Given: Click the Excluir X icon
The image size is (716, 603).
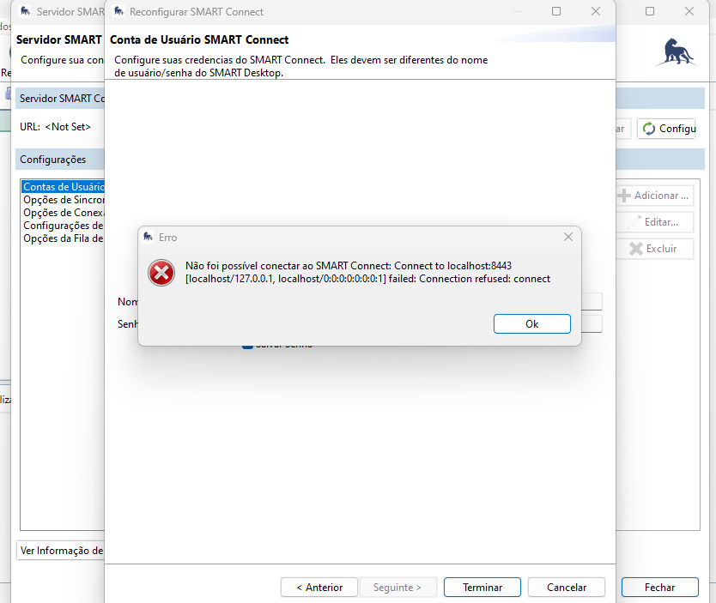Looking at the screenshot, I should click(x=635, y=249).
